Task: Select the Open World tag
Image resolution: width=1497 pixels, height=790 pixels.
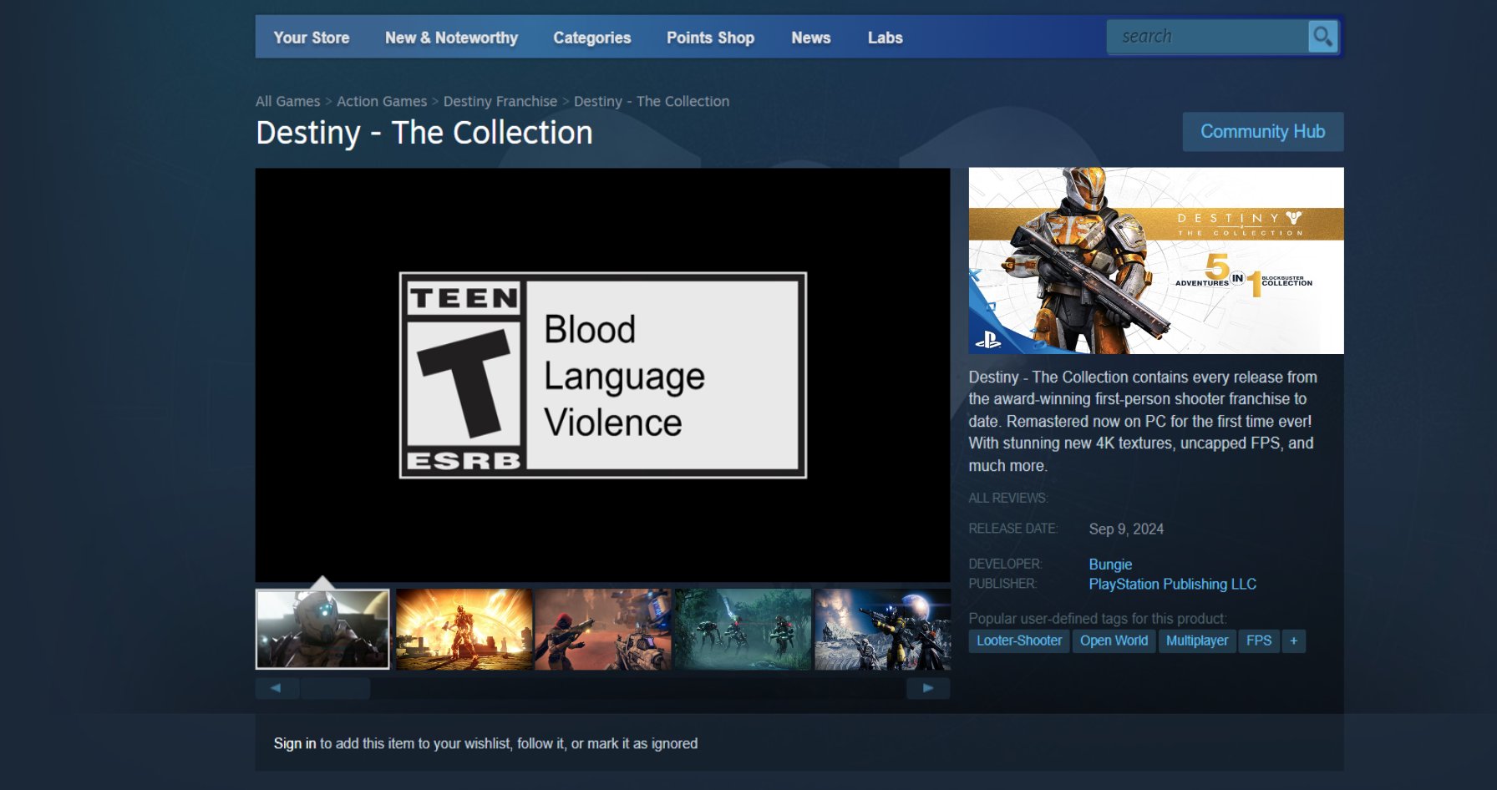Action: [1114, 641]
